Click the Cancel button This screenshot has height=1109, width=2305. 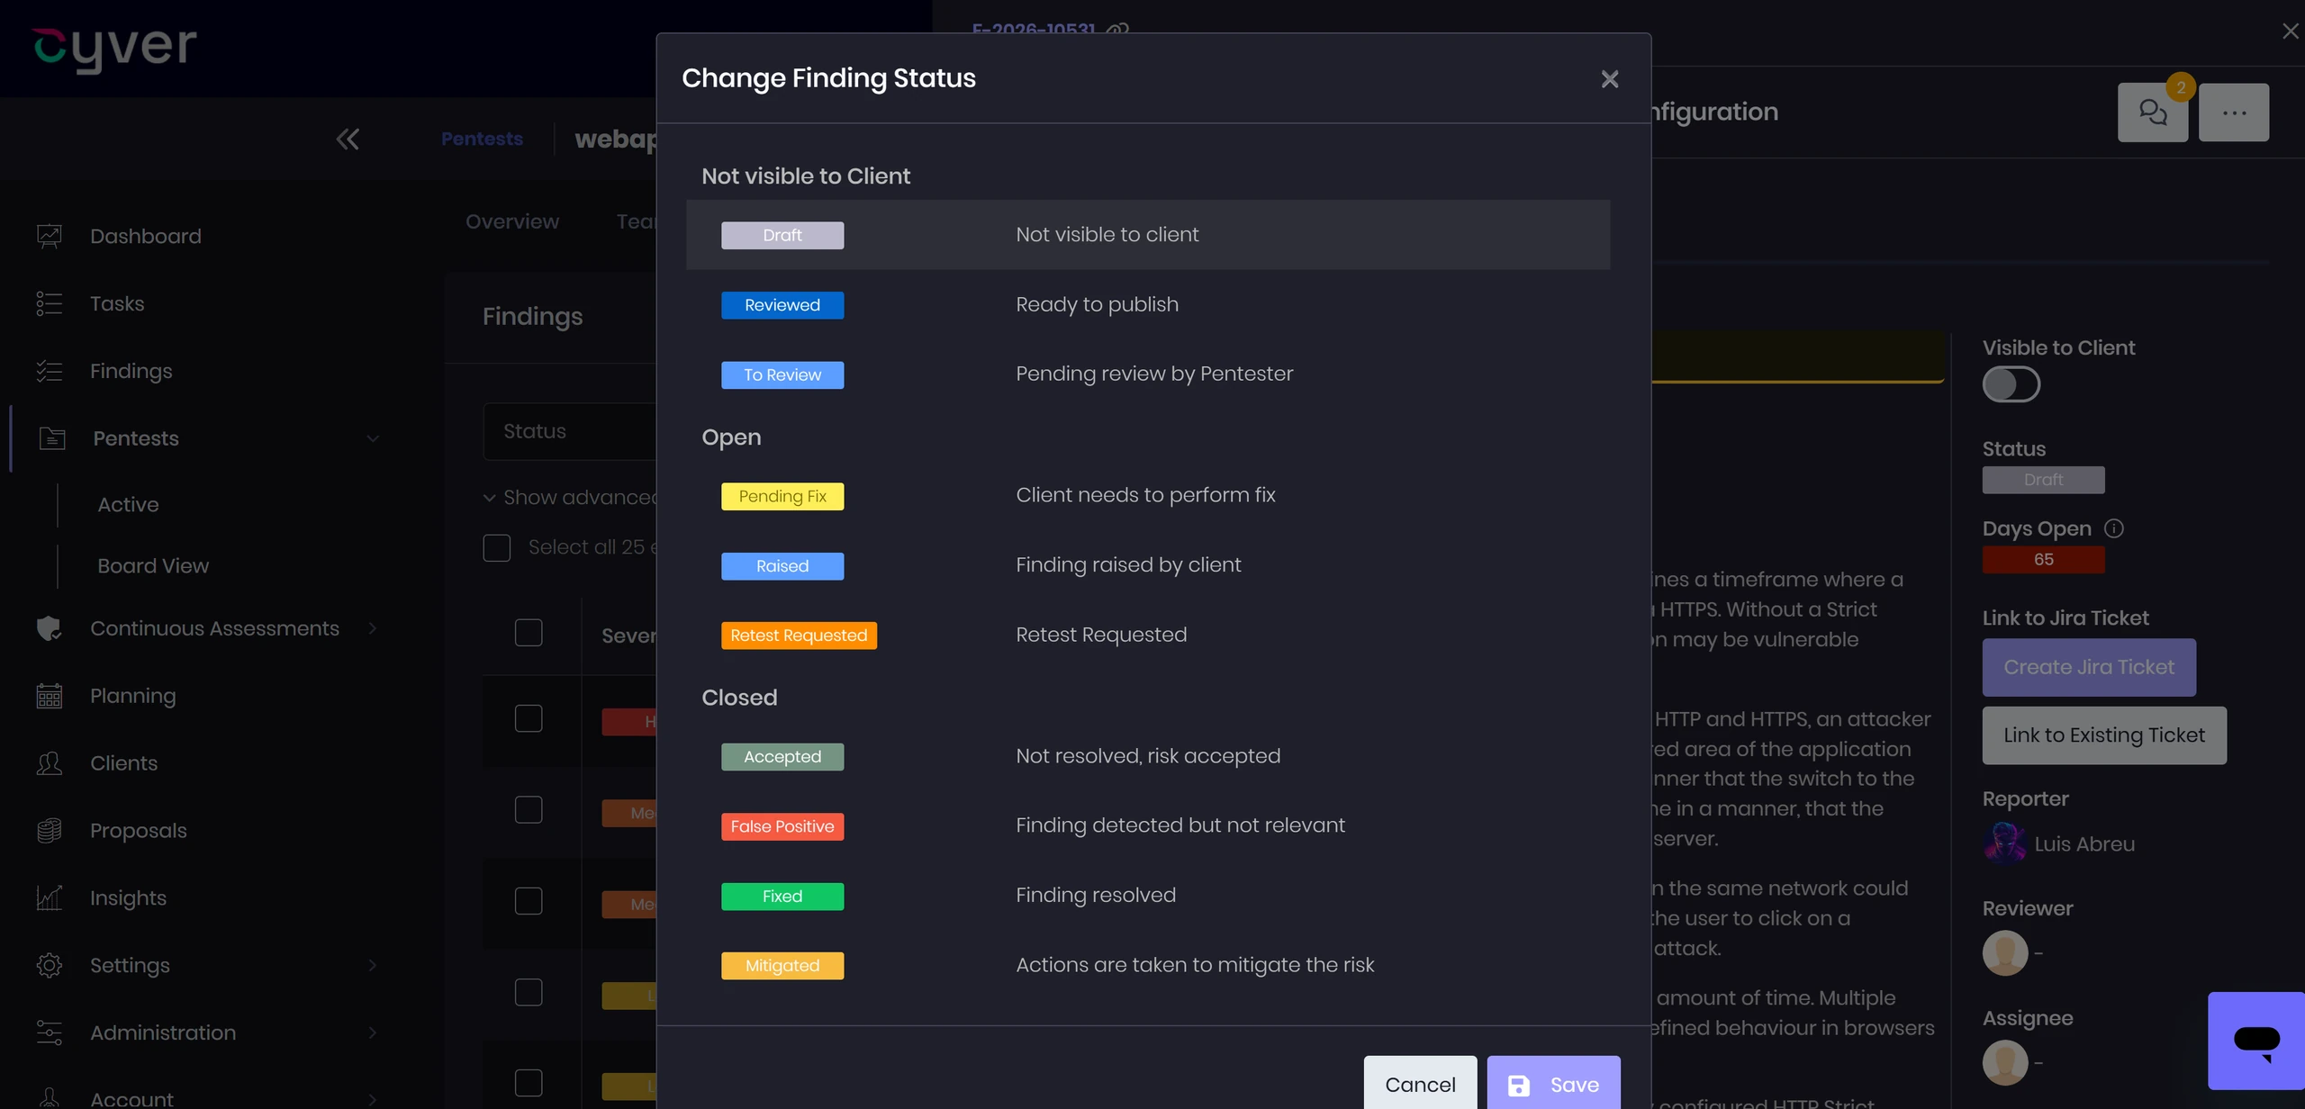(1420, 1084)
